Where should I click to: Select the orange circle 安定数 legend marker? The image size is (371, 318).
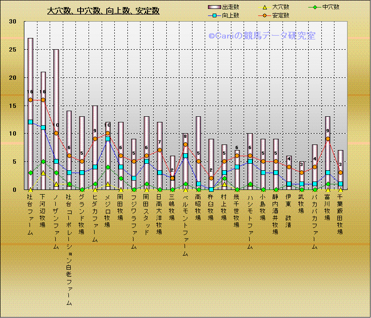coord(265,15)
